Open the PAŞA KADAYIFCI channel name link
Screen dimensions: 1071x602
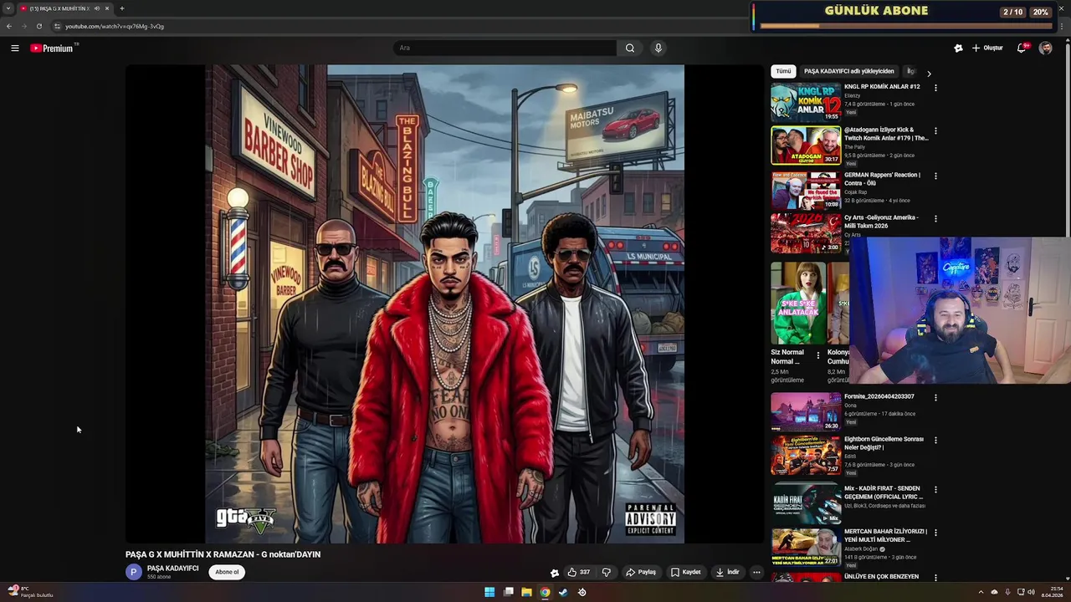[172, 569]
